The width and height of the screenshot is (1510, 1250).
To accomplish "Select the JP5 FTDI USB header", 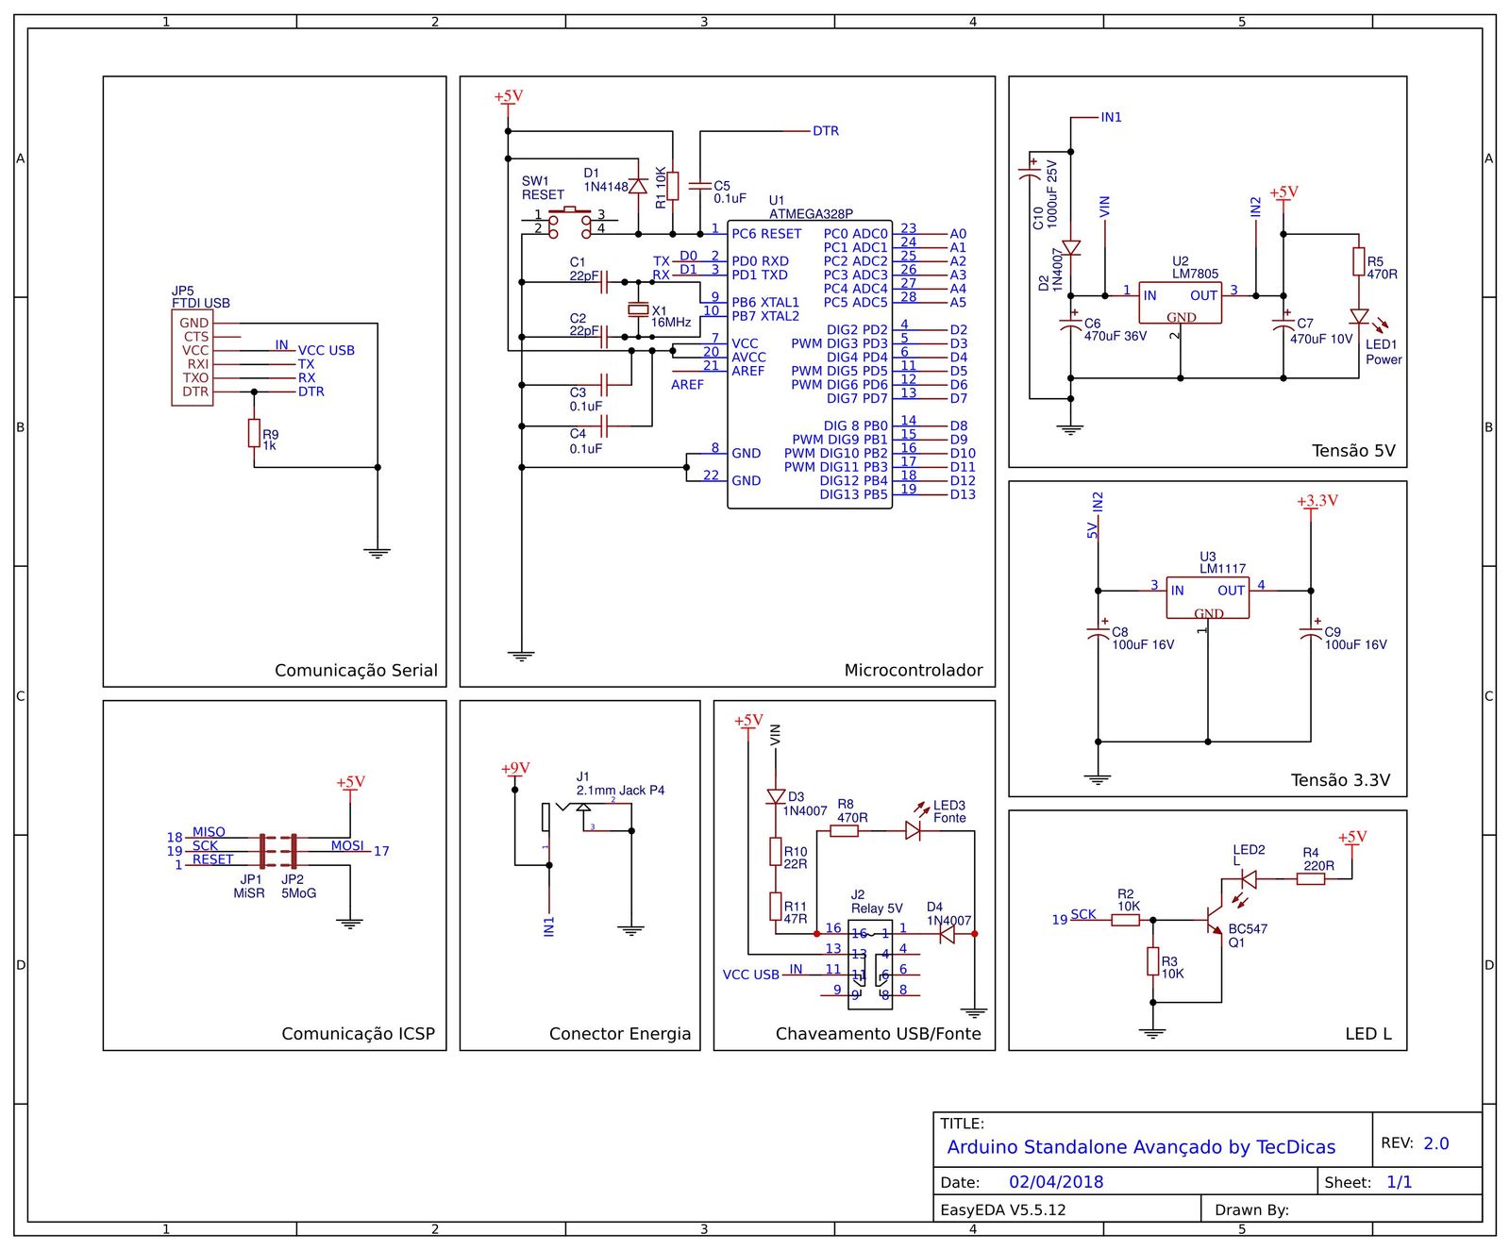I will point(193,357).
